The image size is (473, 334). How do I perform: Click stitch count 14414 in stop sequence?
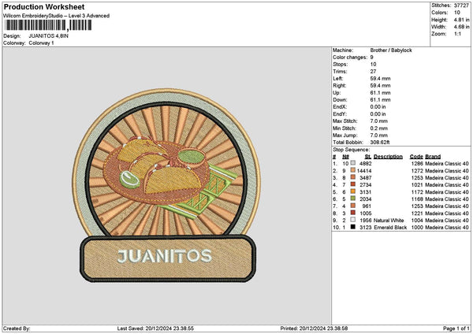point(364,171)
